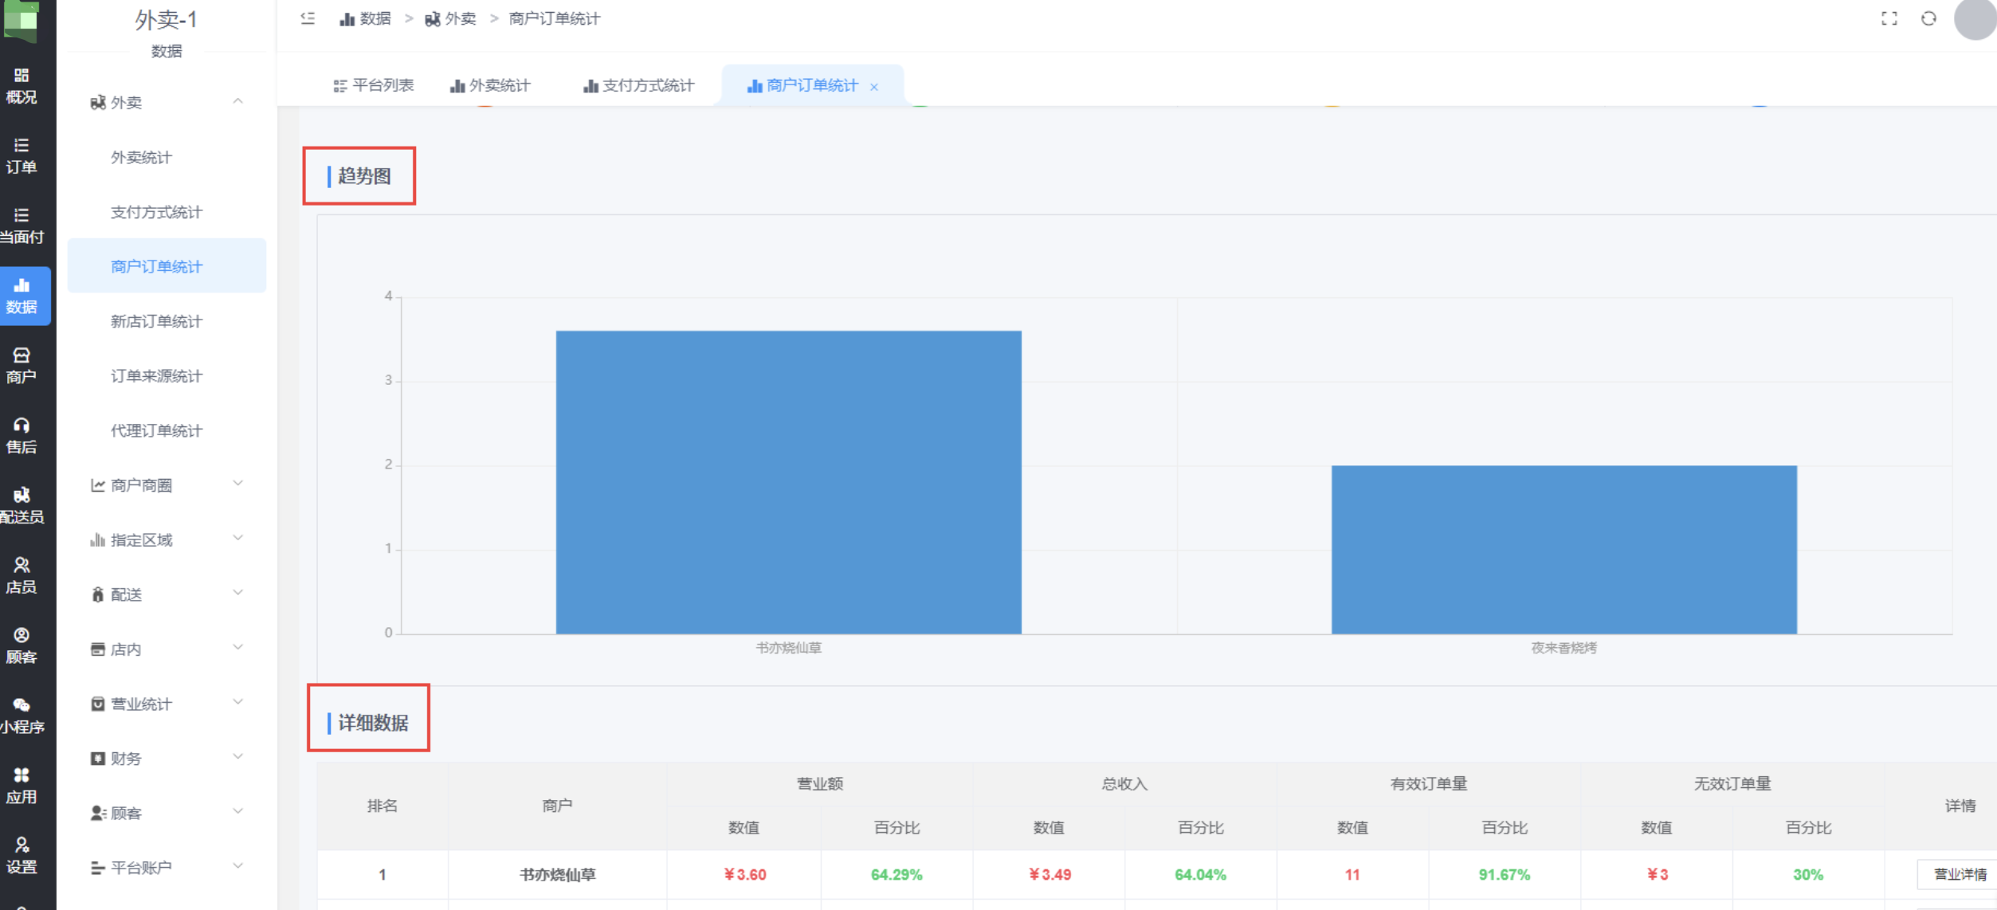Click 书亦烧仙草 merchant name in table
The height and width of the screenshot is (910, 1997).
pyautogui.click(x=557, y=874)
